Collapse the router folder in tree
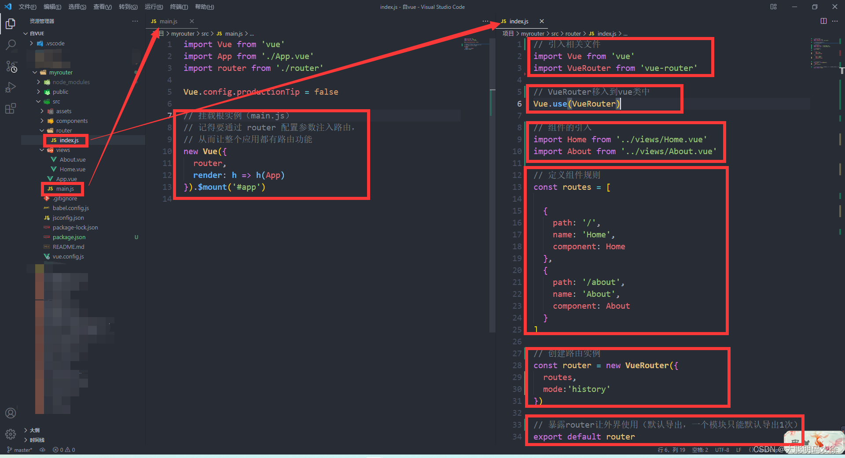 [84, 130]
